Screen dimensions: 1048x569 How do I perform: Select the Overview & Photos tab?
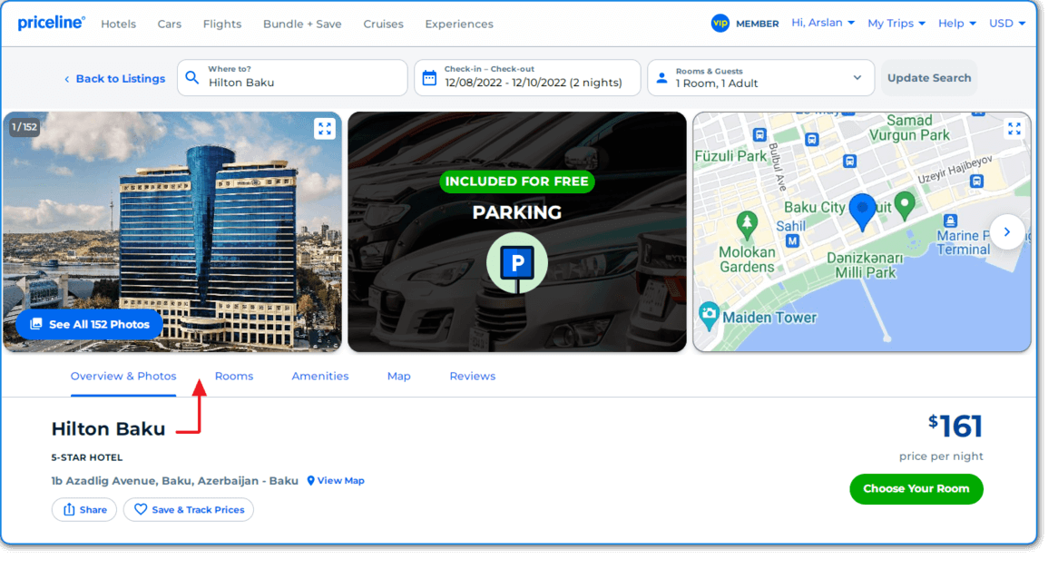tap(123, 377)
